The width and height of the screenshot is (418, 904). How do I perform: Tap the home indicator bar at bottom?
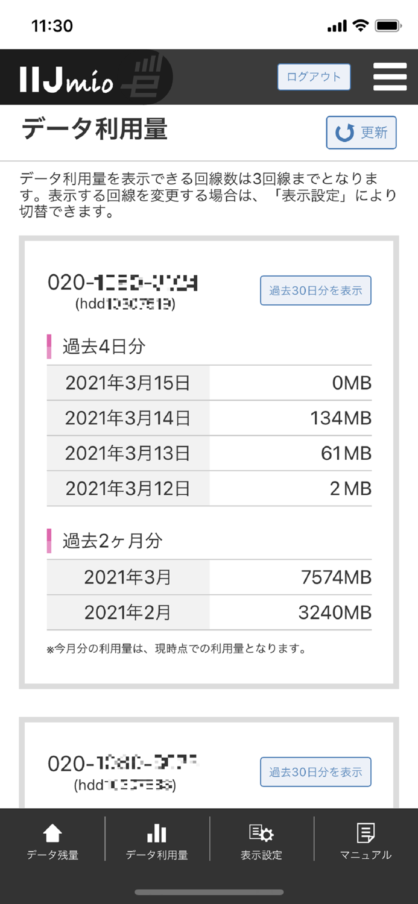(209, 892)
